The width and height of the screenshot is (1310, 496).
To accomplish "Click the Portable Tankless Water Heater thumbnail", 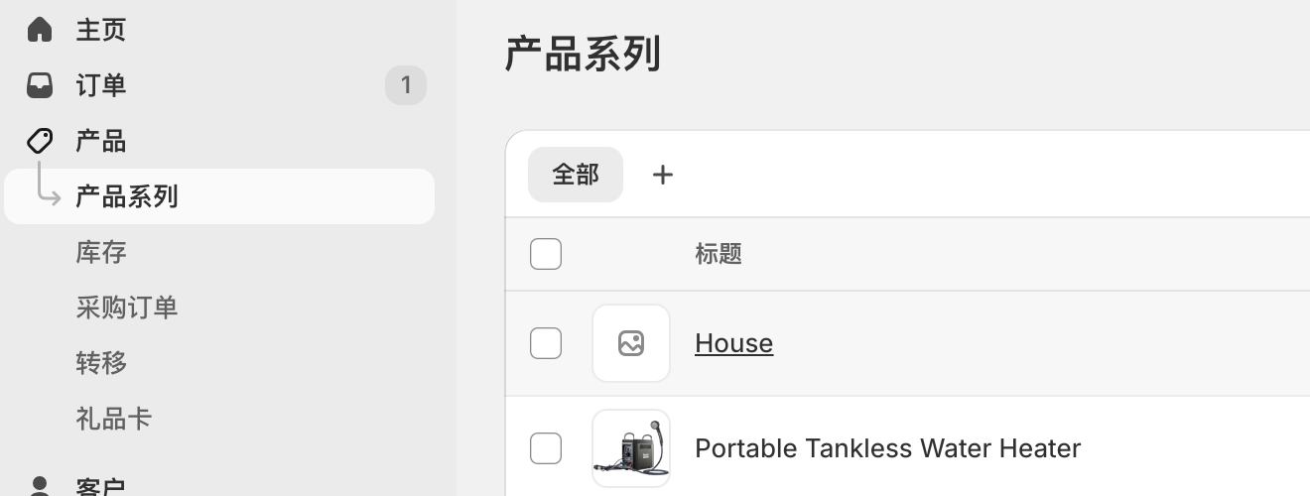I will (x=631, y=448).
